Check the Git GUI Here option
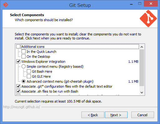 pos(29,76)
